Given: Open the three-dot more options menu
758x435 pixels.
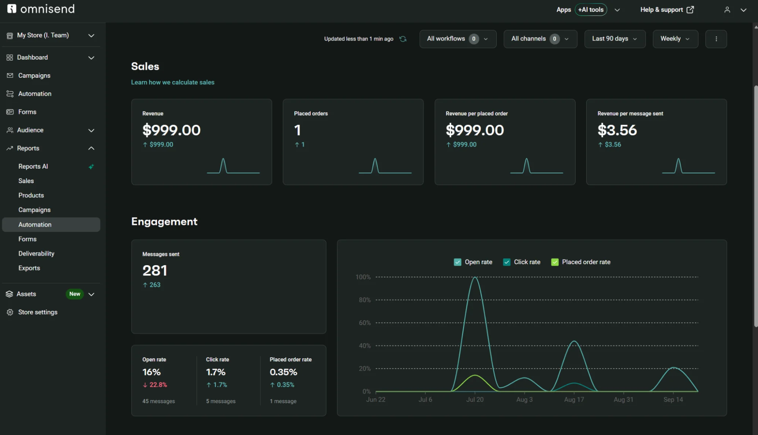Looking at the screenshot, I should (716, 39).
